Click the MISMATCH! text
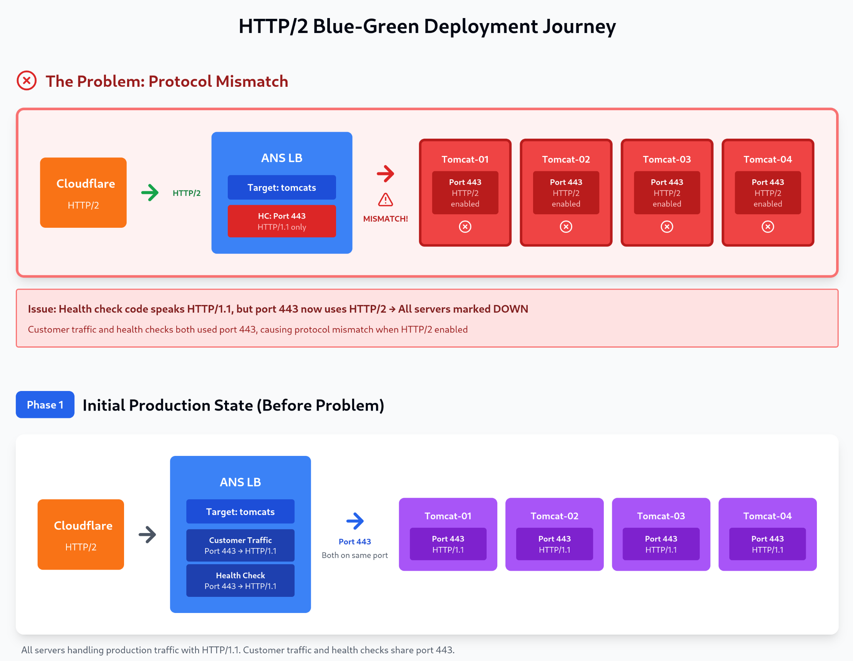This screenshot has width=853, height=661. [x=386, y=219]
